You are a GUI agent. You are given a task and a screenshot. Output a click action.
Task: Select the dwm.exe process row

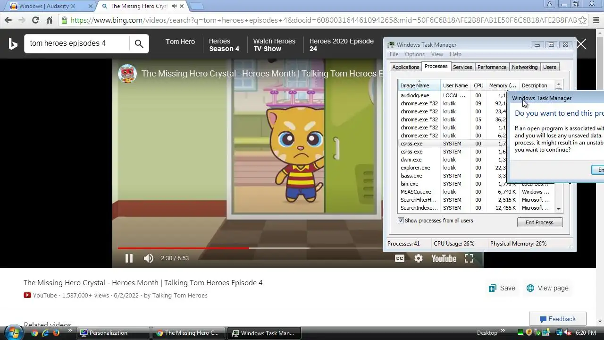coord(453,160)
